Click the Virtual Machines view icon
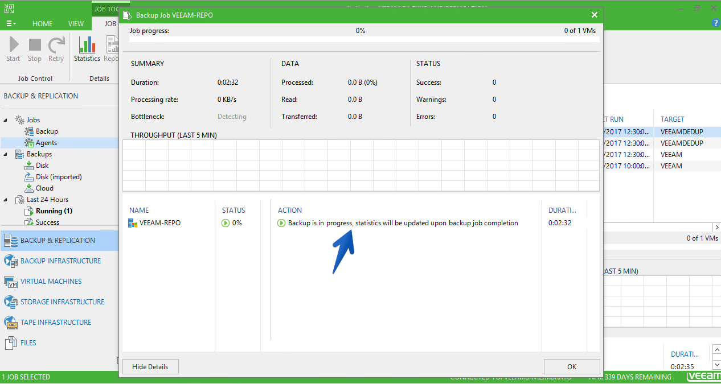The width and height of the screenshot is (721, 384). point(11,282)
